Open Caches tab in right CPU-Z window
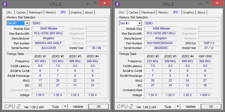Image resolution: width=225 pixels, height=112 pixels. click(x=134, y=12)
